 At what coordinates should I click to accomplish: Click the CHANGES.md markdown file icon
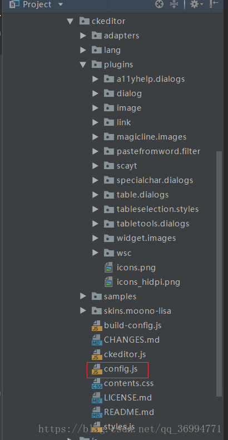coord(96,340)
